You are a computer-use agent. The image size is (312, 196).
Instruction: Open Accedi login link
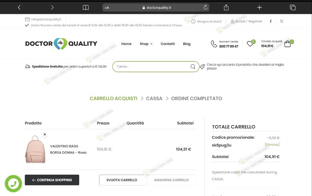tap(240, 21)
